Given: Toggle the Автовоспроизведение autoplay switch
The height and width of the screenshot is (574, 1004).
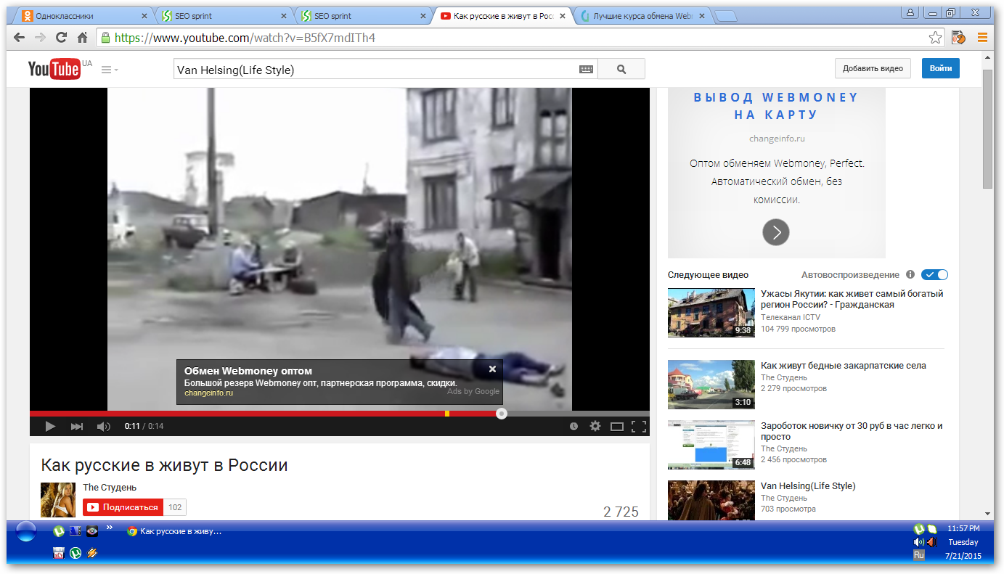Looking at the screenshot, I should [x=935, y=275].
